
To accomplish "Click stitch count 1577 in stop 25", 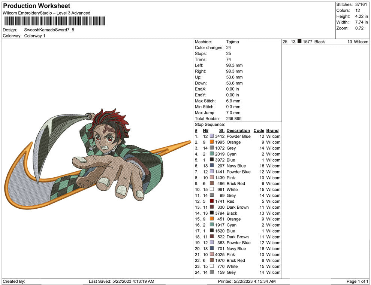I will pyautogui.click(x=307, y=42).
